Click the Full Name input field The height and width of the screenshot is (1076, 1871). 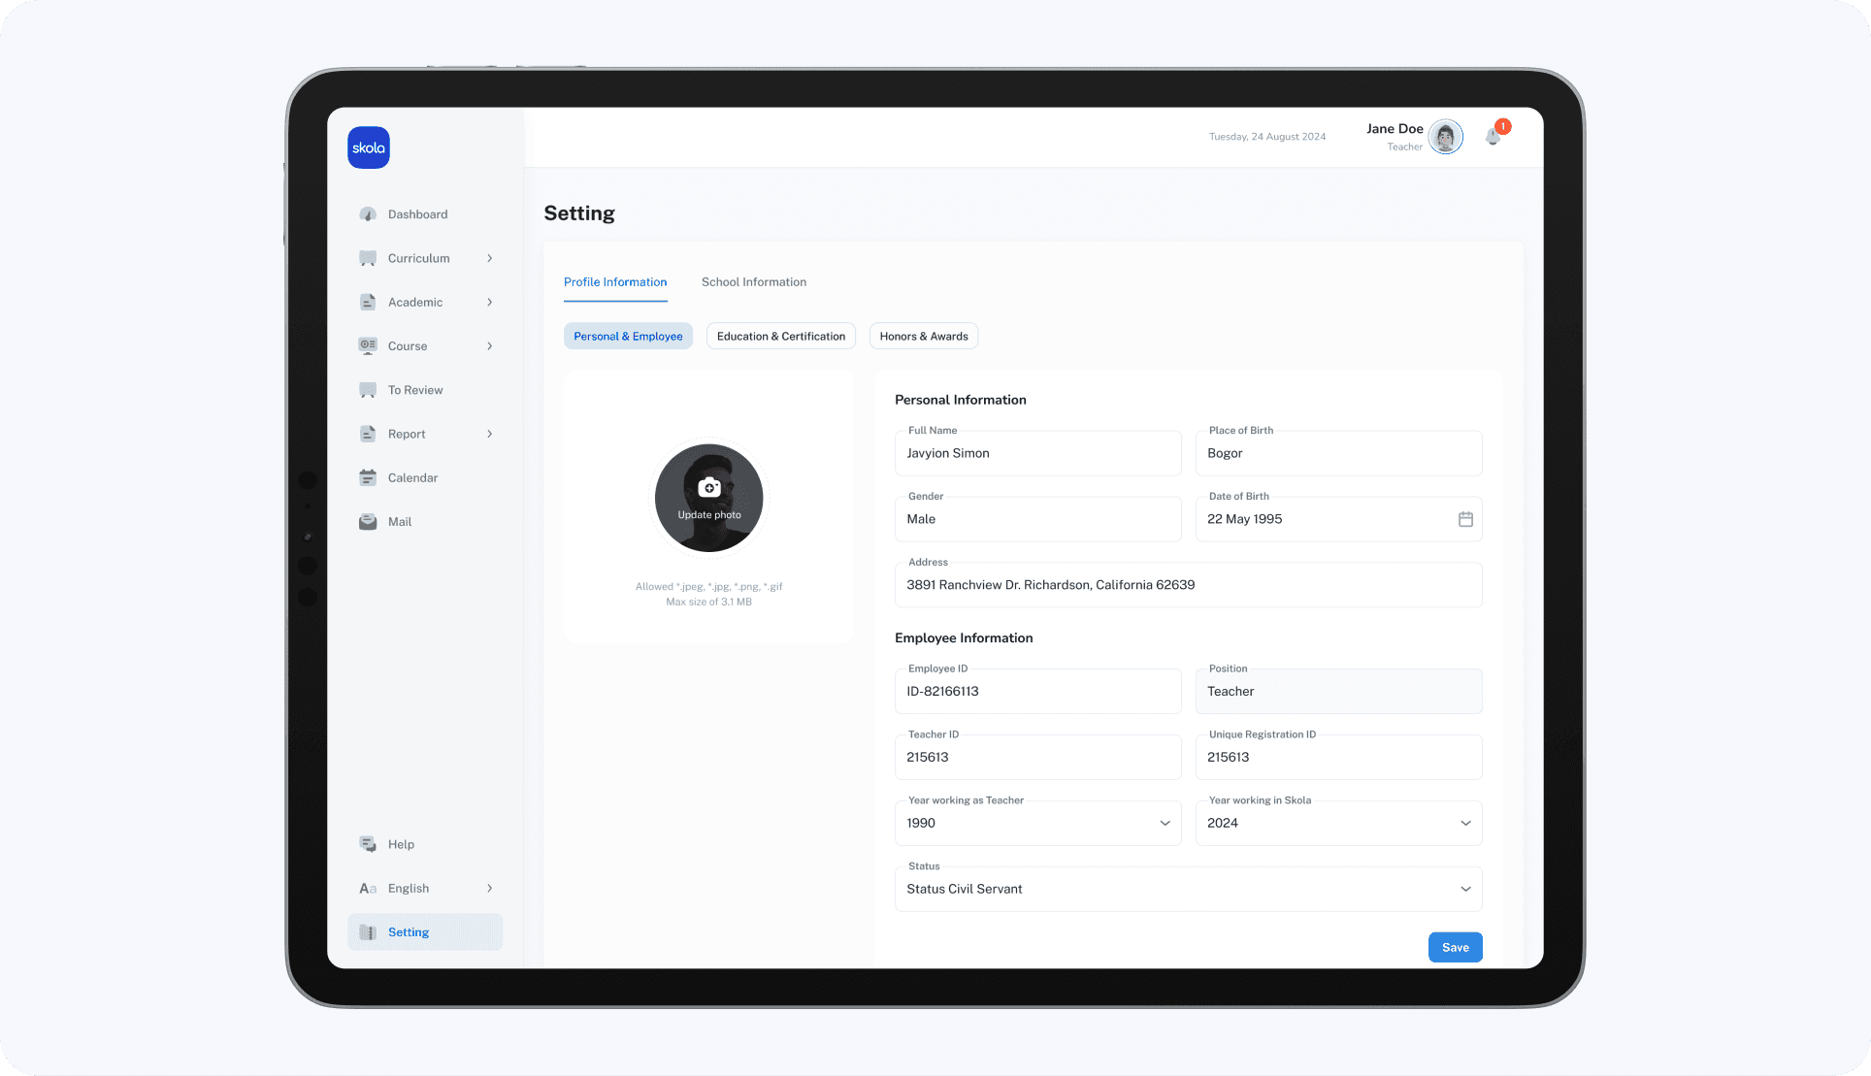1037,453
